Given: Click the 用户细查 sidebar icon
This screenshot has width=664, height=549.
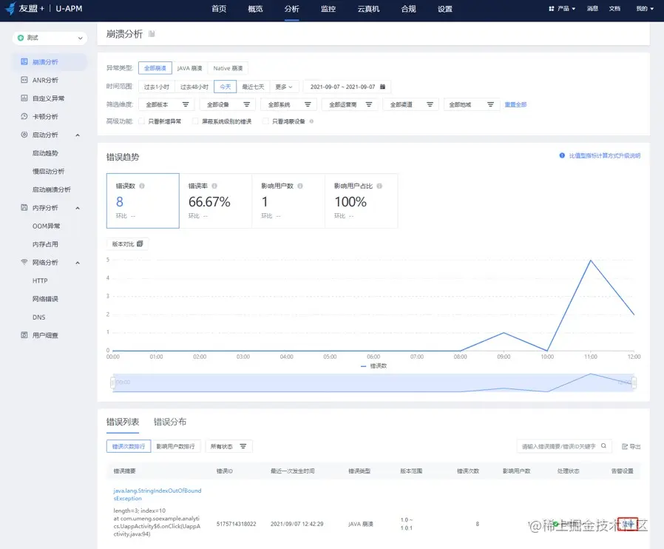Looking at the screenshot, I should pyautogui.click(x=24, y=335).
